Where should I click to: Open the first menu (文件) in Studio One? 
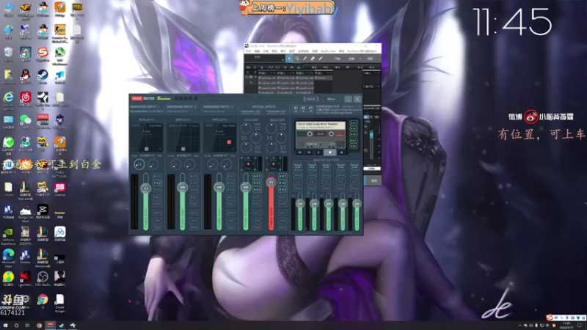click(248, 51)
